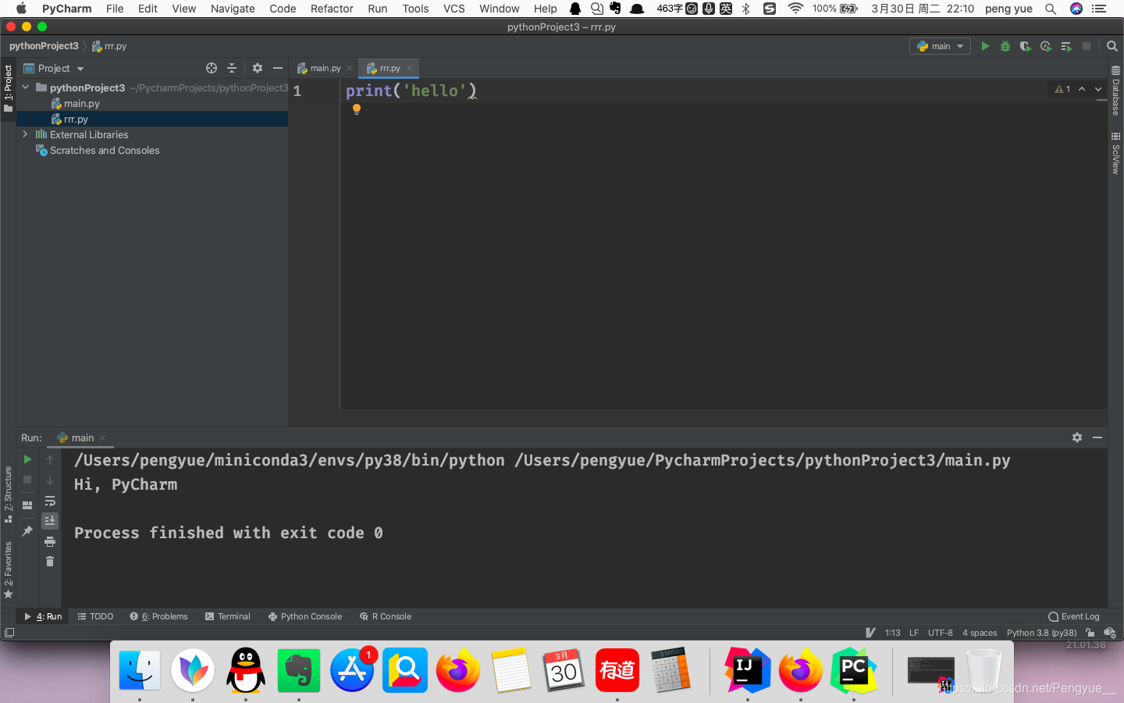
Task: Run main with coverage
Action: [x=1026, y=46]
